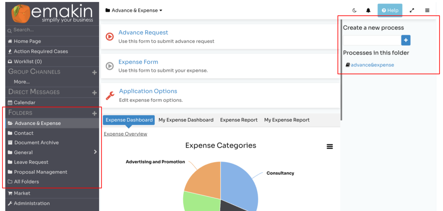Open the Advance & Expense header dropdown
The image size is (443, 211).
[x=134, y=10]
